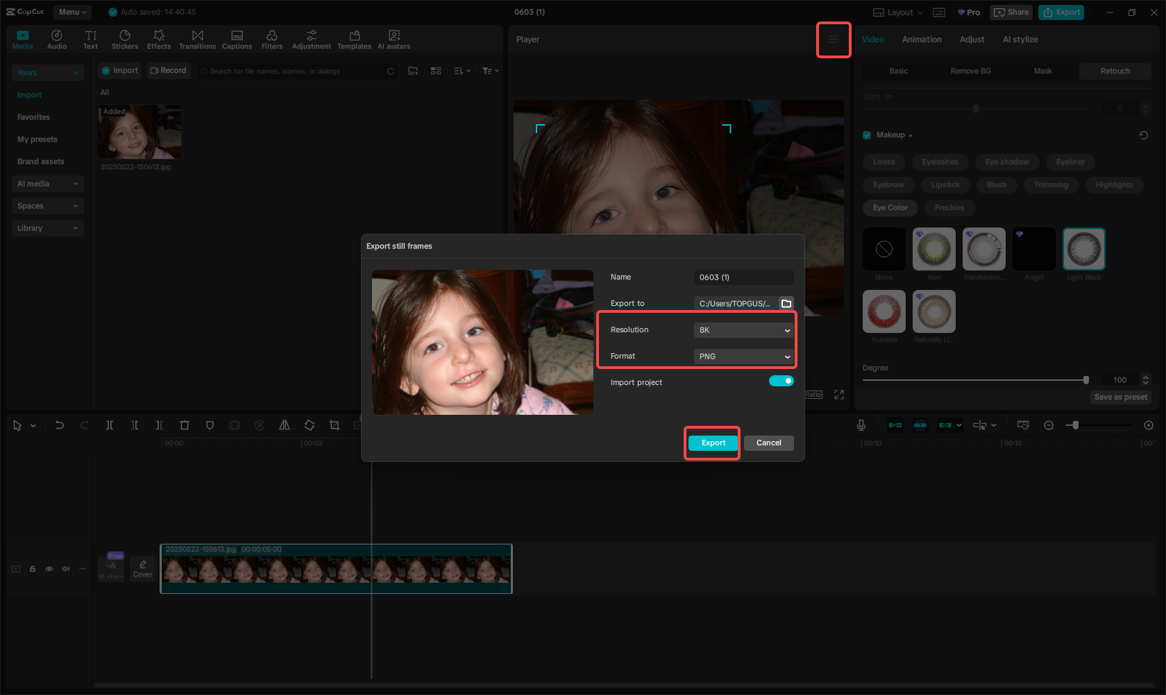This screenshot has height=695, width=1166.
Task: Open the Remove BG tab
Action: tap(970, 71)
